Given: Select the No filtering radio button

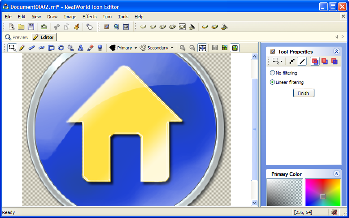Looking at the screenshot, I should tap(273, 73).
